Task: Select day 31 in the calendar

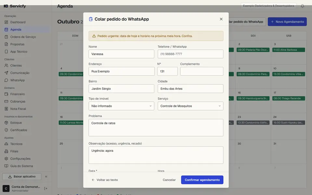Action: (275, 144)
